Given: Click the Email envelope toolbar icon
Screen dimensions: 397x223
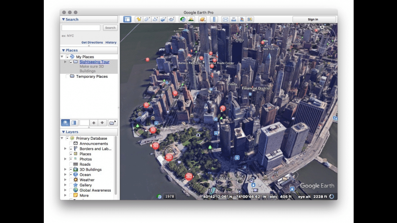Looking at the screenshot, I should 225,19.
